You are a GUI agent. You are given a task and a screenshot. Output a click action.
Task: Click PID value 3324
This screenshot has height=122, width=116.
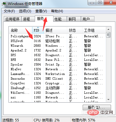click(x=37, y=36)
